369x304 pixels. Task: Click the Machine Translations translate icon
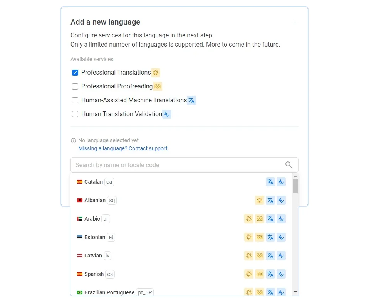[x=191, y=100]
